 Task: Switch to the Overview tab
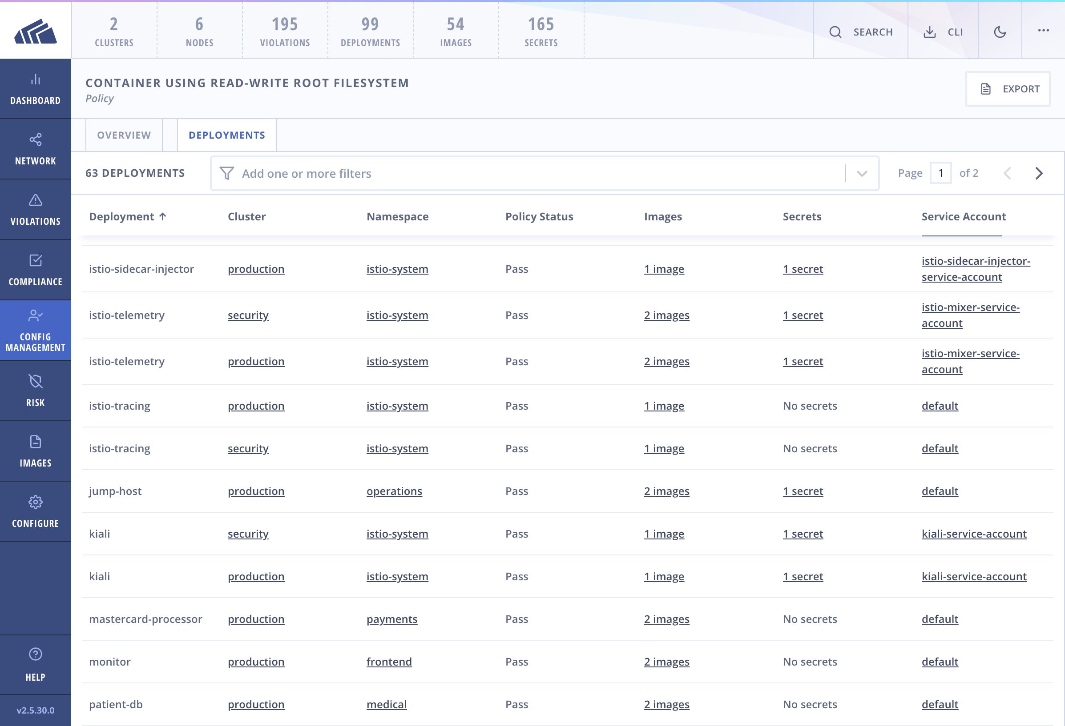pos(124,135)
